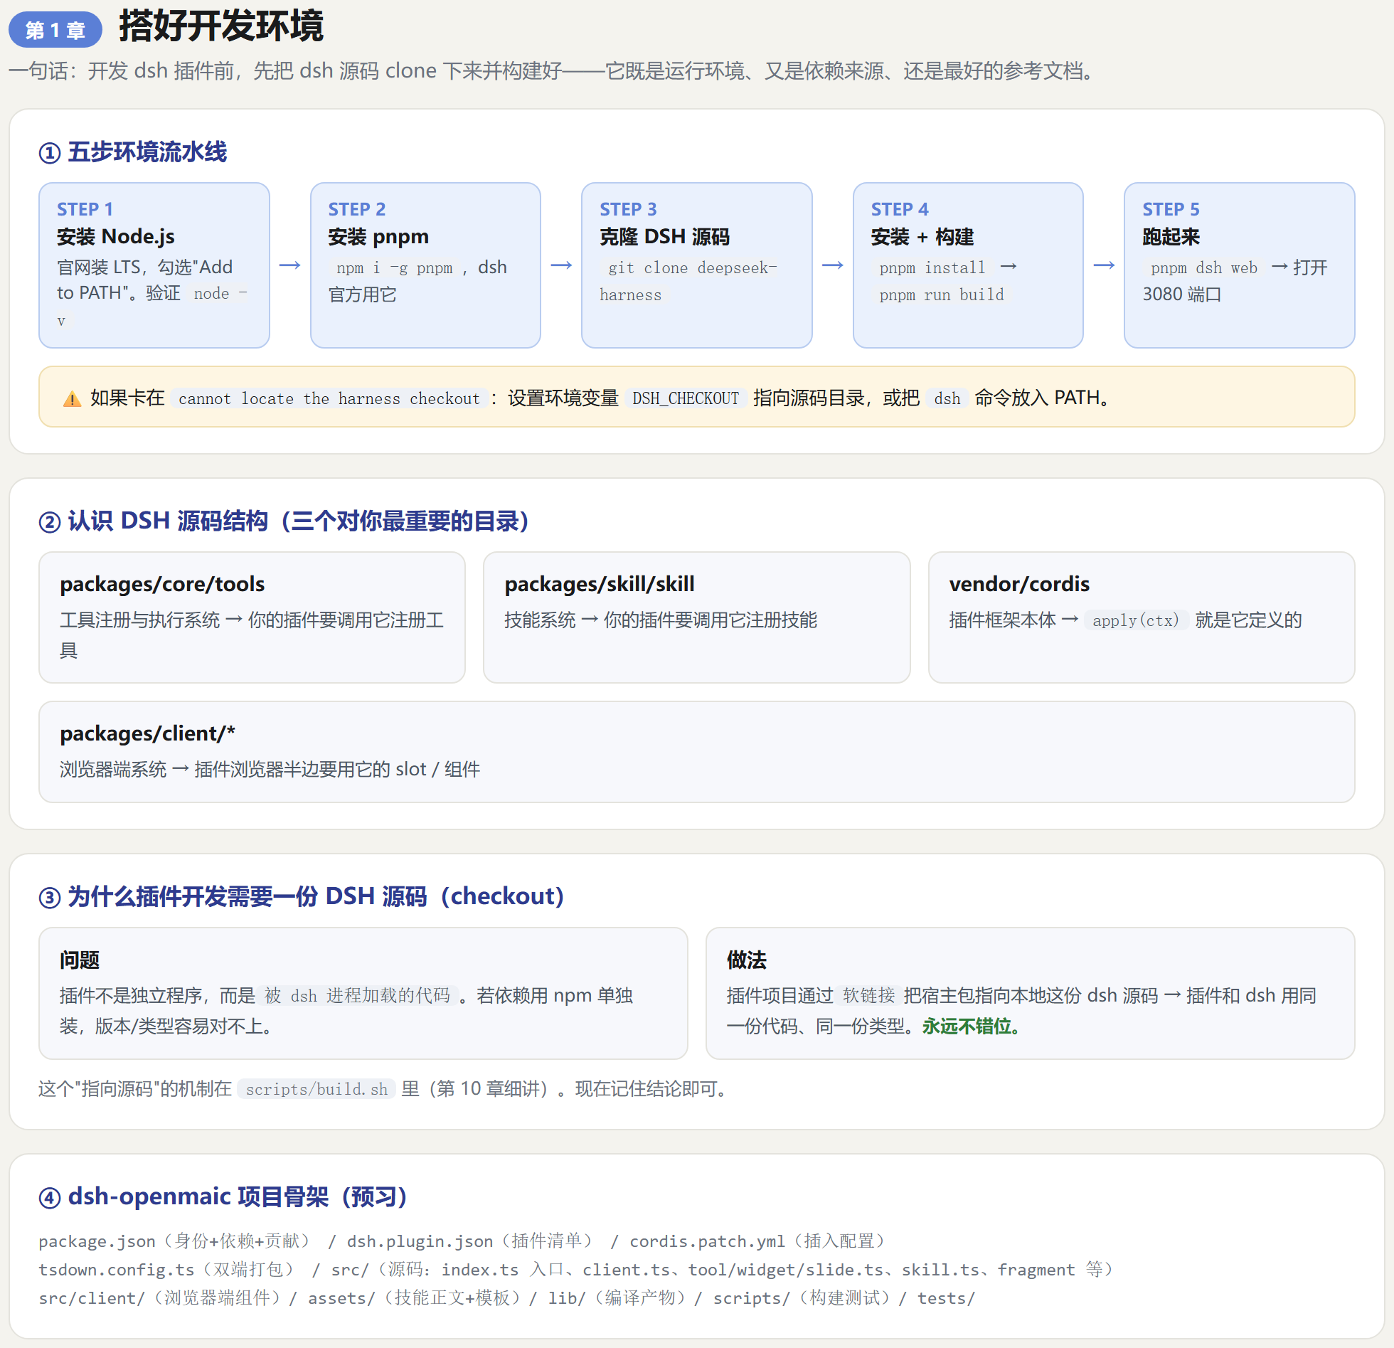This screenshot has height=1348, width=1394.
Task: Click the apply(ctx) code snippet
Action: pos(1136,620)
